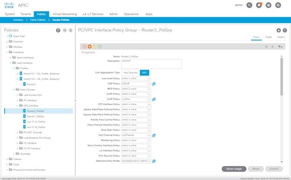Collapse the Interfaces tree node
This screenshot has height=180, width=291.
pos(7,52)
